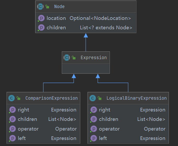This screenshot has width=178, height=146.
Task: Select the LogicalBinaryExpression children property row
Action: coord(128,119)
